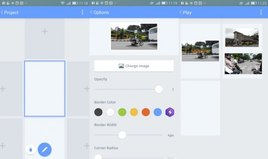Choose the blue border color
Screen dimensions: 268x159
(x=158, y=112)
